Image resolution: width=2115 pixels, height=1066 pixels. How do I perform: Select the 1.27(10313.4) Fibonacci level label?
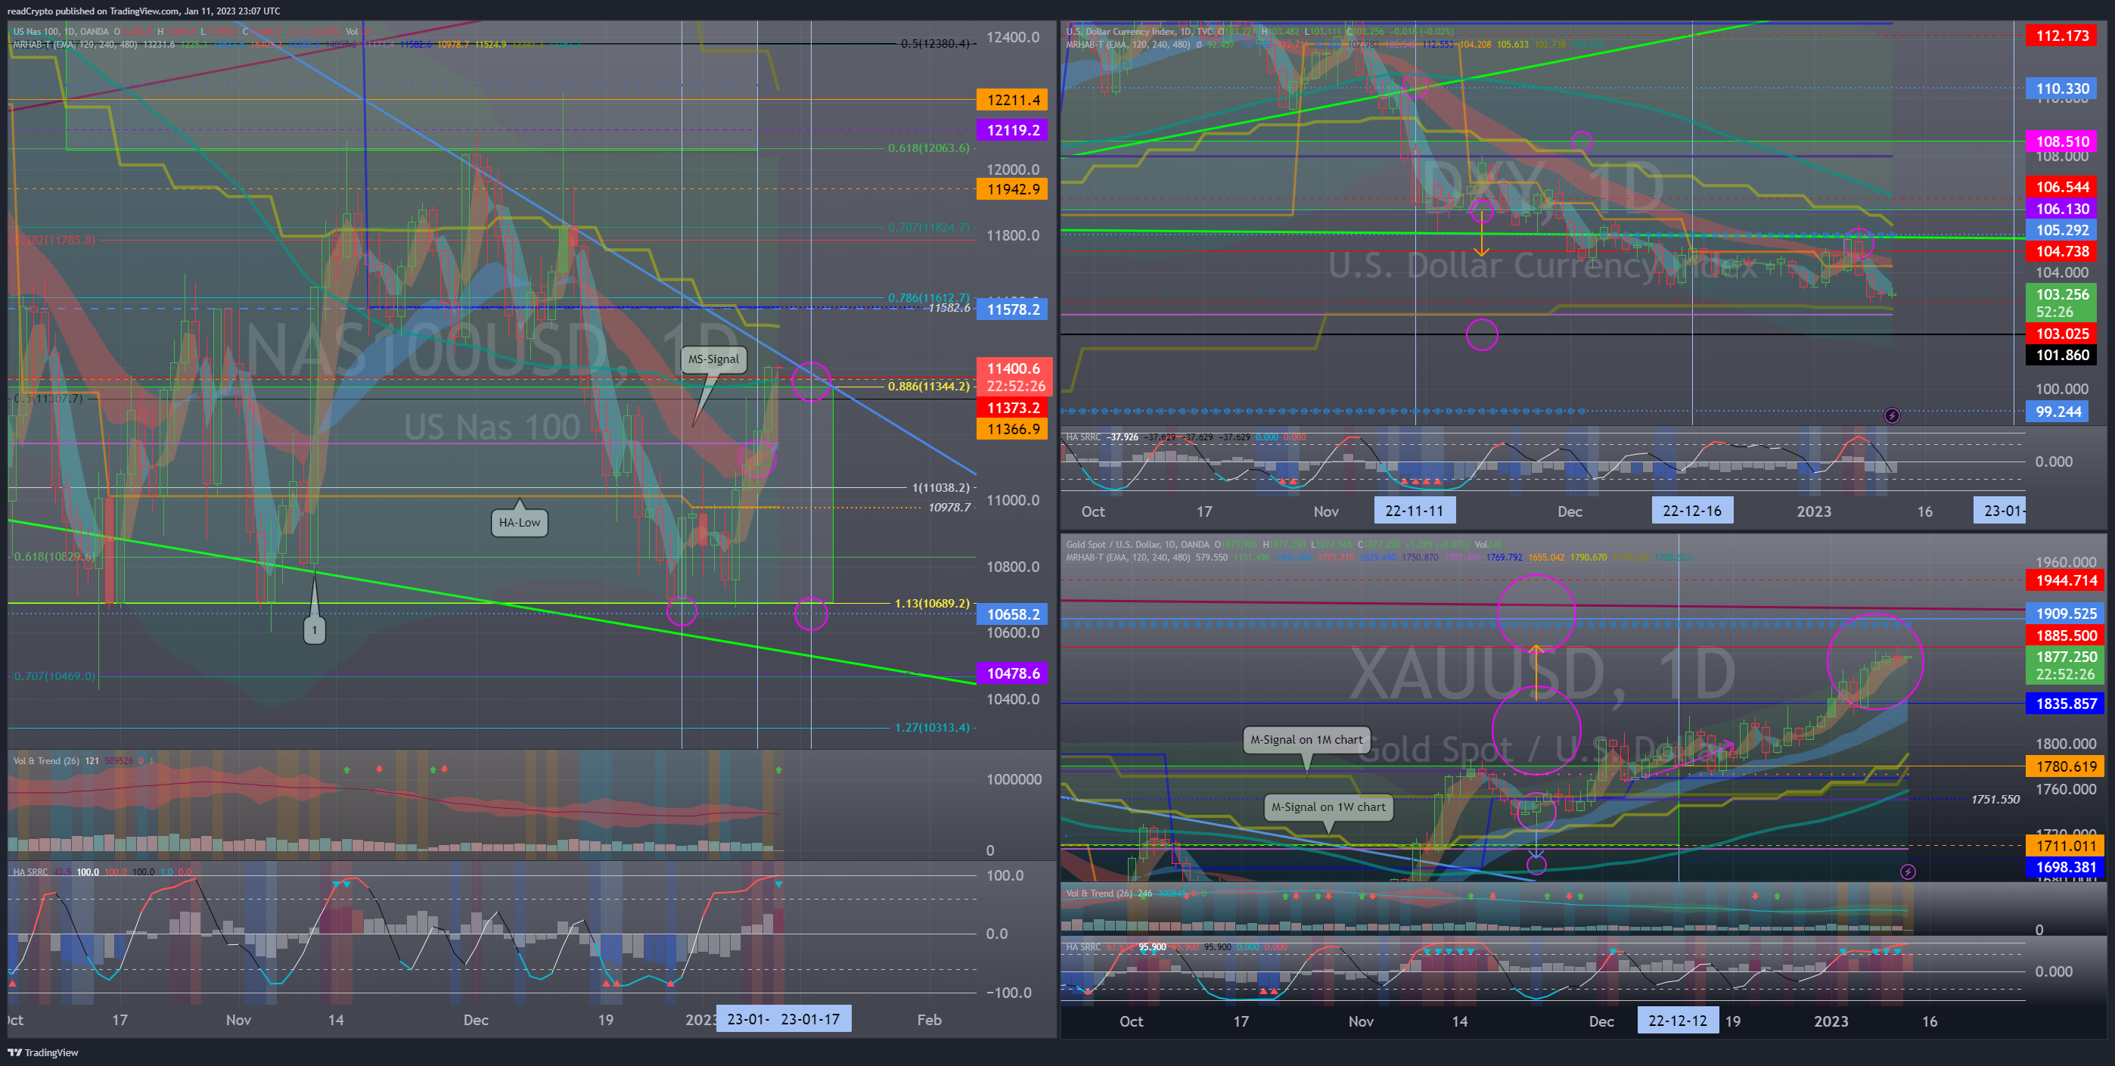932,728
